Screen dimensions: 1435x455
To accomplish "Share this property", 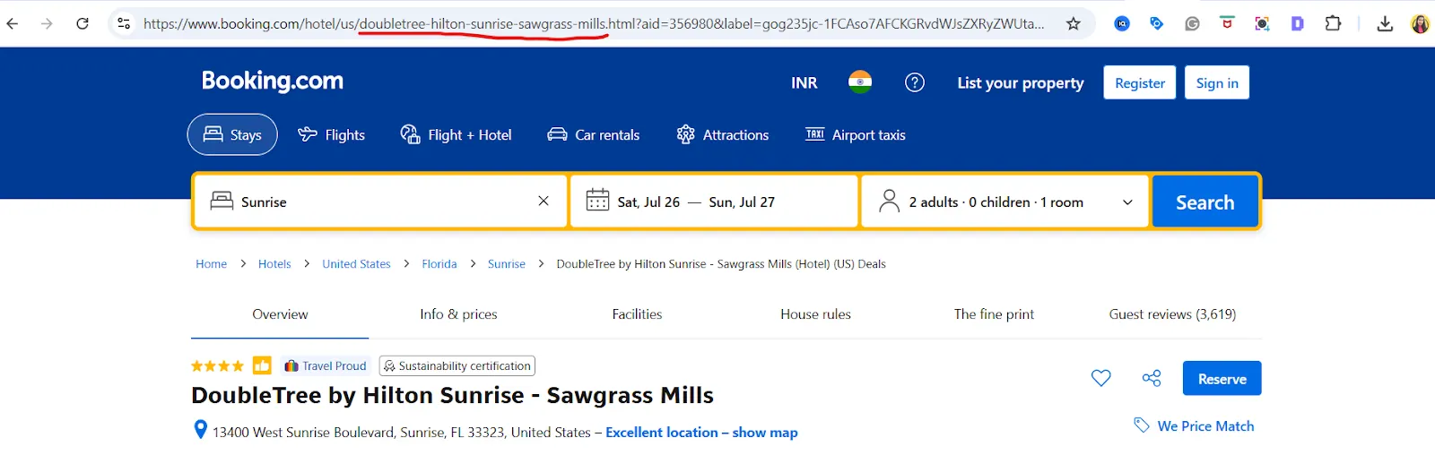I will click(x=1152, y=378).
